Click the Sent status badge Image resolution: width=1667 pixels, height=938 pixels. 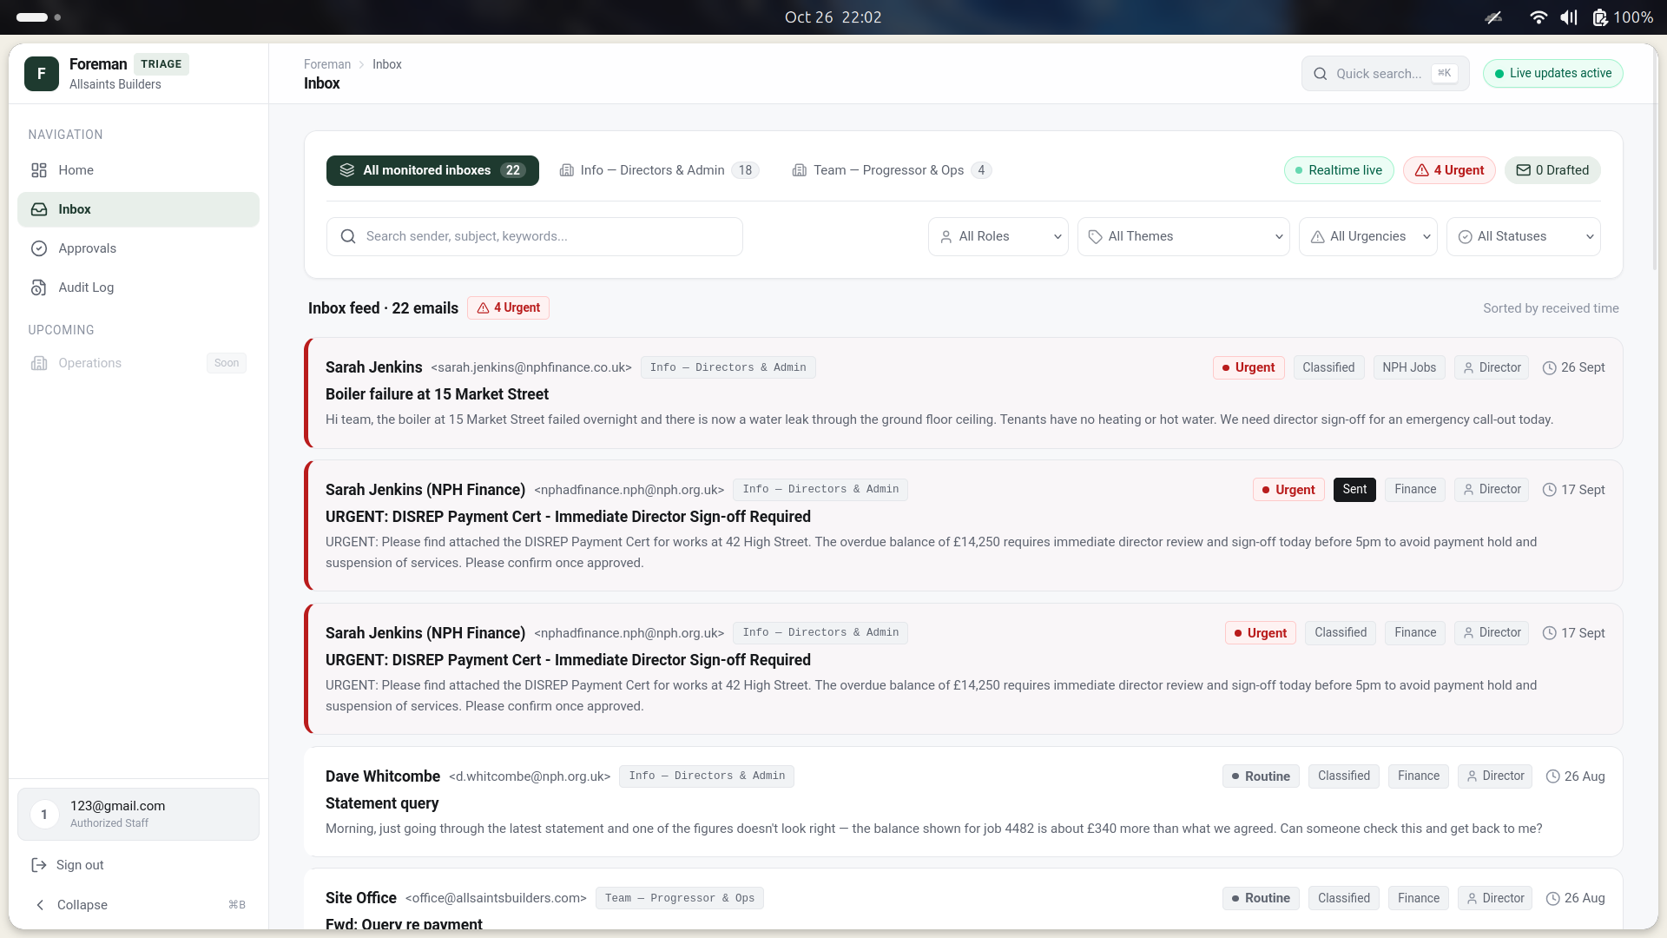[1354, 490]
